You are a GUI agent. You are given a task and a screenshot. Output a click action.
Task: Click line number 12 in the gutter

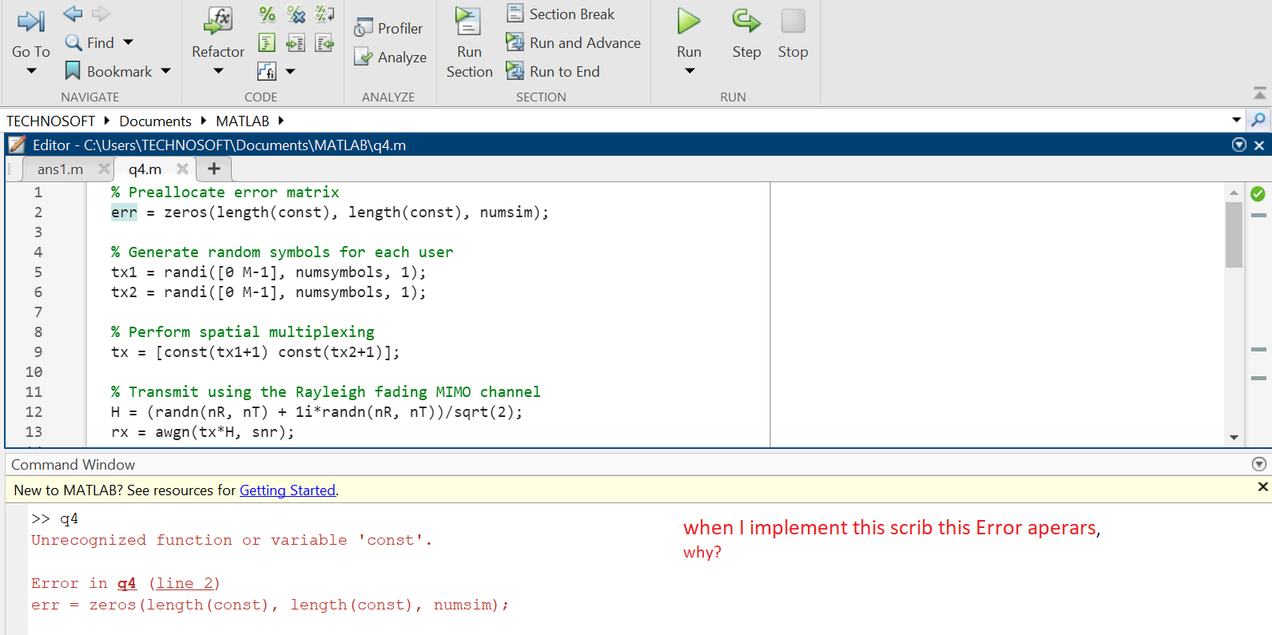[x=34, y=412]
